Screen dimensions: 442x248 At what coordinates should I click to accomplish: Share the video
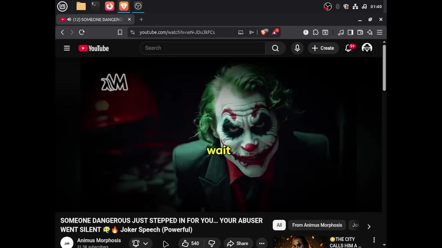(x=238, y=244)
